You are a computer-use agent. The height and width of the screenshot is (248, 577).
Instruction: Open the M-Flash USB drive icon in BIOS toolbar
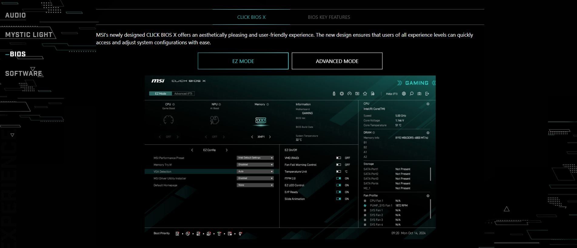(x=334, y=94)
